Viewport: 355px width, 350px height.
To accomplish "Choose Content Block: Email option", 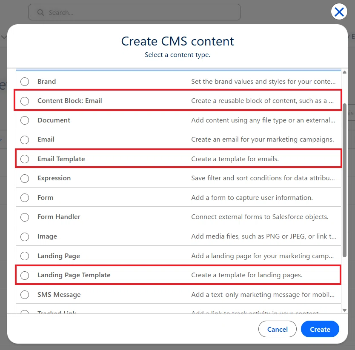I will pos(25,101).
